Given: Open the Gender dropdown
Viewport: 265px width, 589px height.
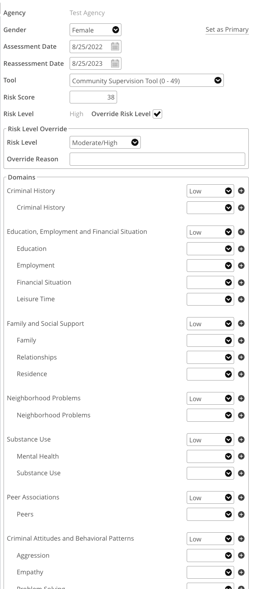Looking at the screenshot, I should 95,30.
